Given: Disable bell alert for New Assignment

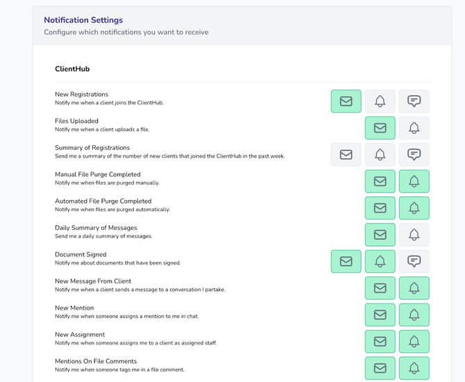Looking at the screenshot, I should [414, 341].
